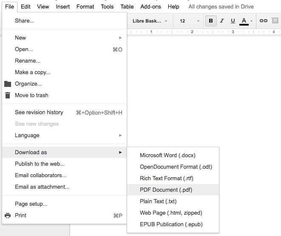Download as Web Page (.html, zipped)

173,213
